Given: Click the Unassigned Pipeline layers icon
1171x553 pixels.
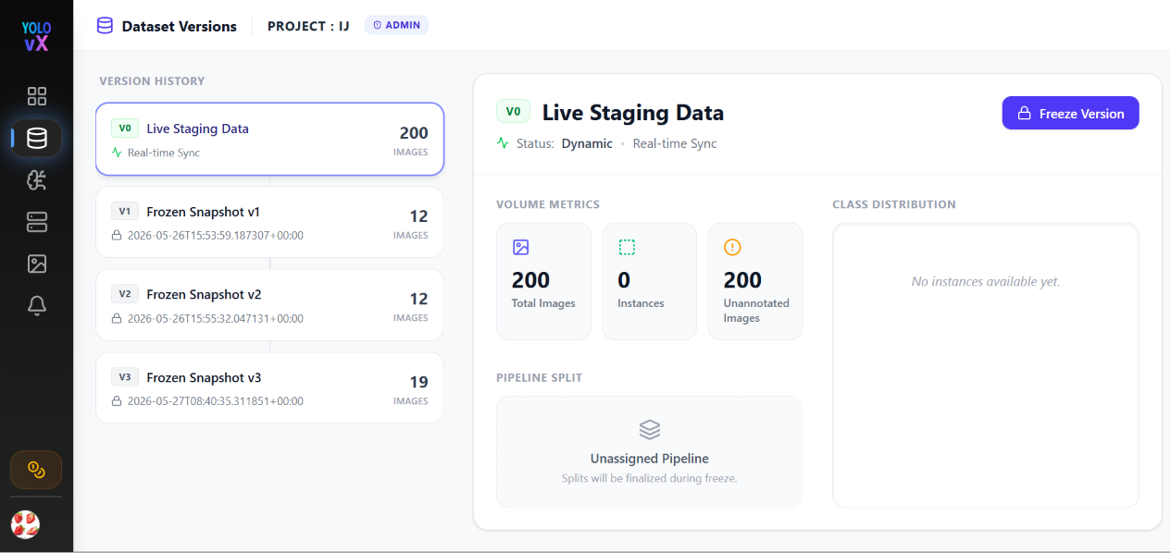Looking at the screenshot, I should pos(650,430).
